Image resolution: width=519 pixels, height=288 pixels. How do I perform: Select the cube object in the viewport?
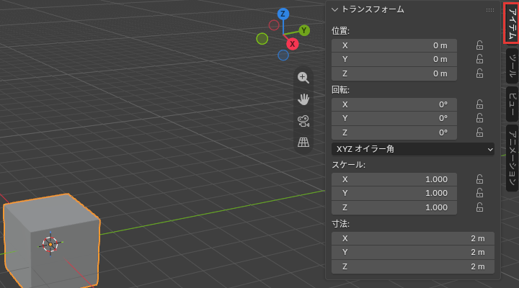coord(51,240)
